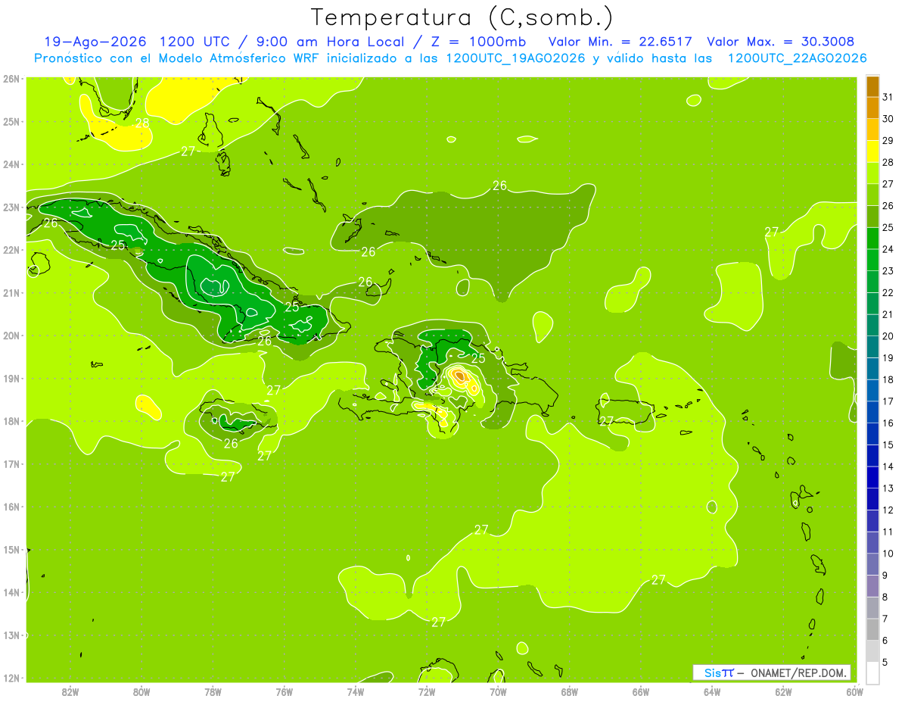Viewport: 908px width, 702px height.
Task: Click the '68W' longitude axis label
Action: 570,691
